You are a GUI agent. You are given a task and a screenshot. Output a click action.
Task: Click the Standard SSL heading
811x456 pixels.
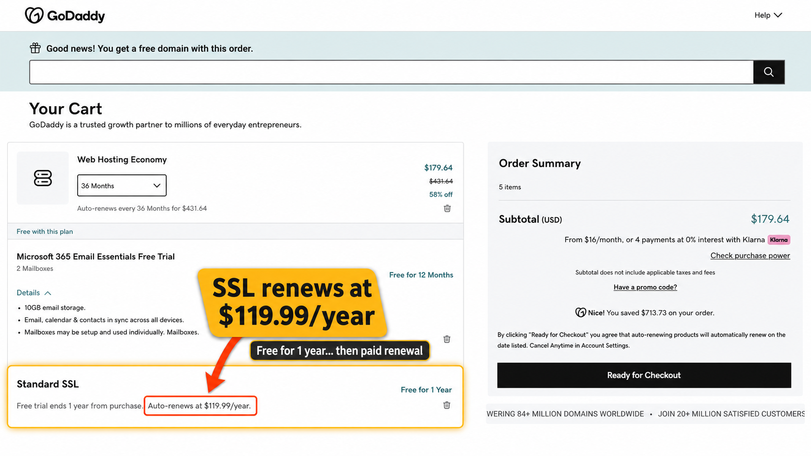[48, 384]
